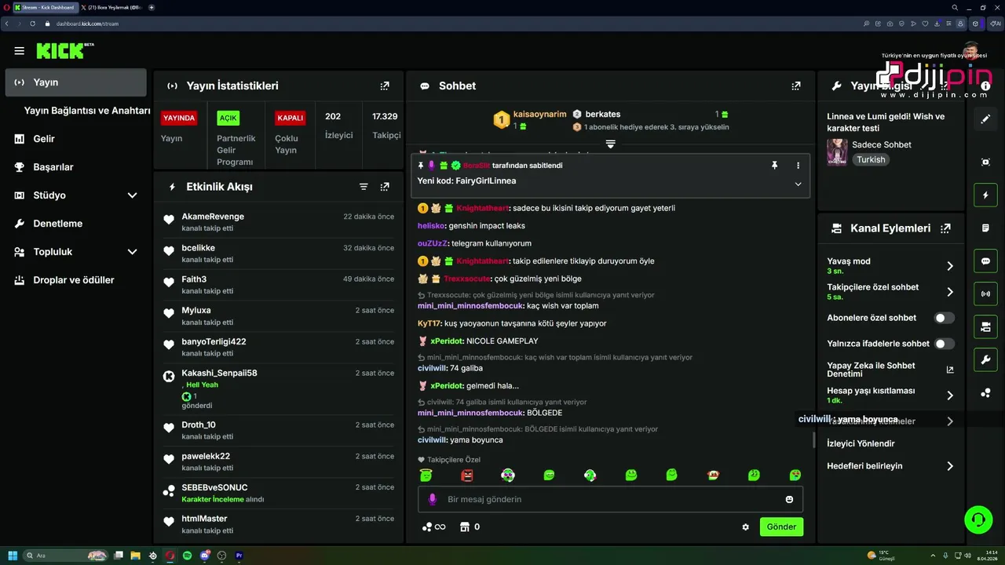1005x565 pixels.
Task: Toggle Yalnızca ifadelerle sohbet switch
Action: (x=944, y=344)
